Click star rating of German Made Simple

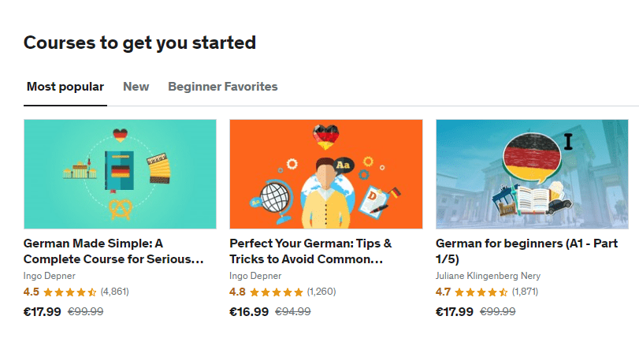coord(69,292)
